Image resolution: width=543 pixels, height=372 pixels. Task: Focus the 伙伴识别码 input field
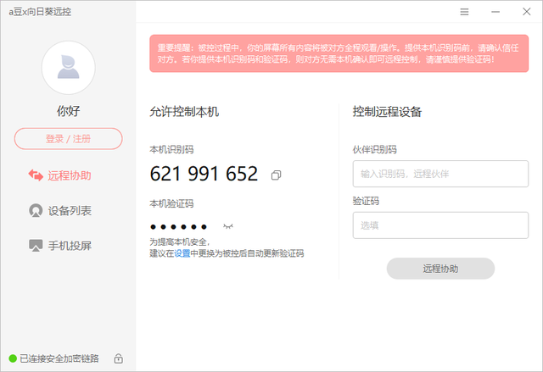pyautogui.click(x=440, y=174)
